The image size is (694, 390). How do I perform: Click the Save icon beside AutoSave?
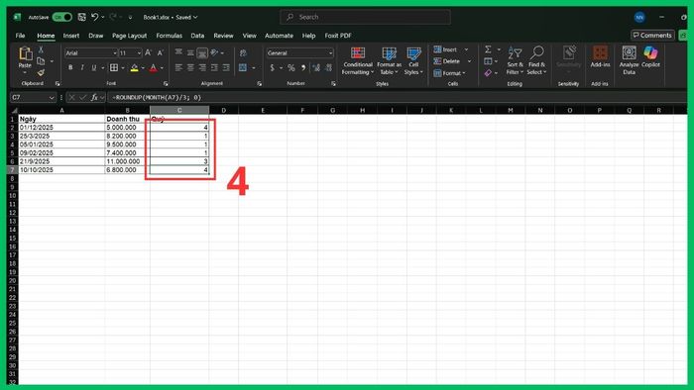(x=82, y=17)
